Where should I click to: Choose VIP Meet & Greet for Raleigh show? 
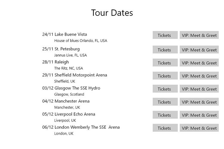point(199,63)
